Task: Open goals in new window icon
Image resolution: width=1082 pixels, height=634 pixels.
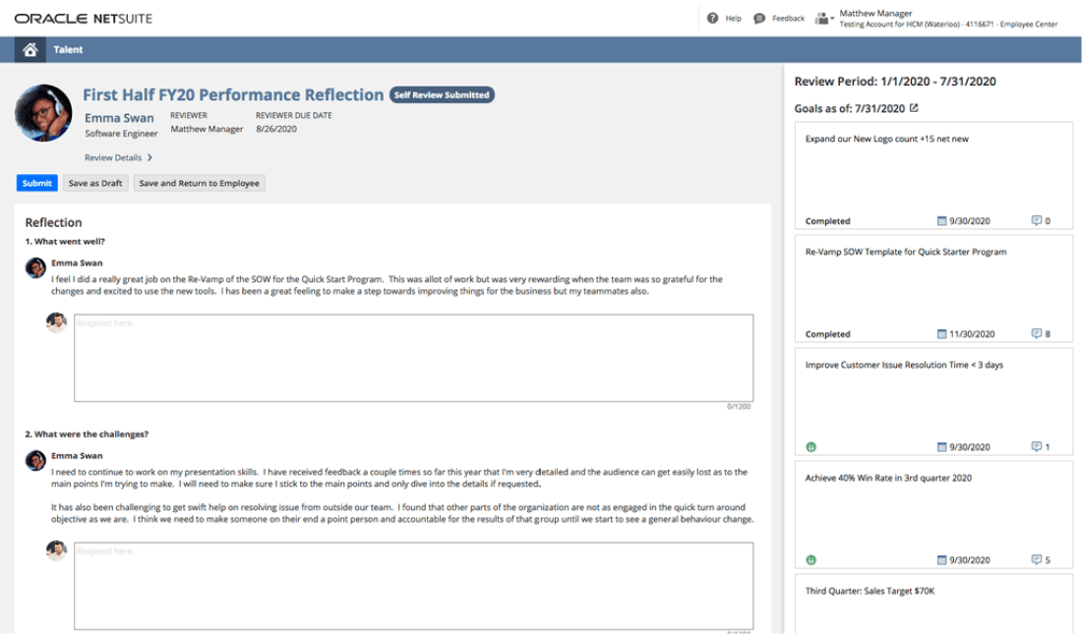Action: point(914,108)
